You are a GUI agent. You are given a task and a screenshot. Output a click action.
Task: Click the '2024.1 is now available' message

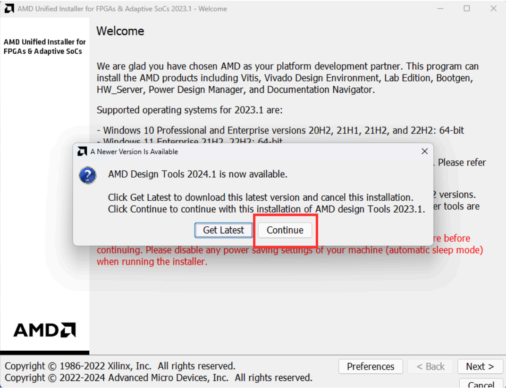point(197,174)
